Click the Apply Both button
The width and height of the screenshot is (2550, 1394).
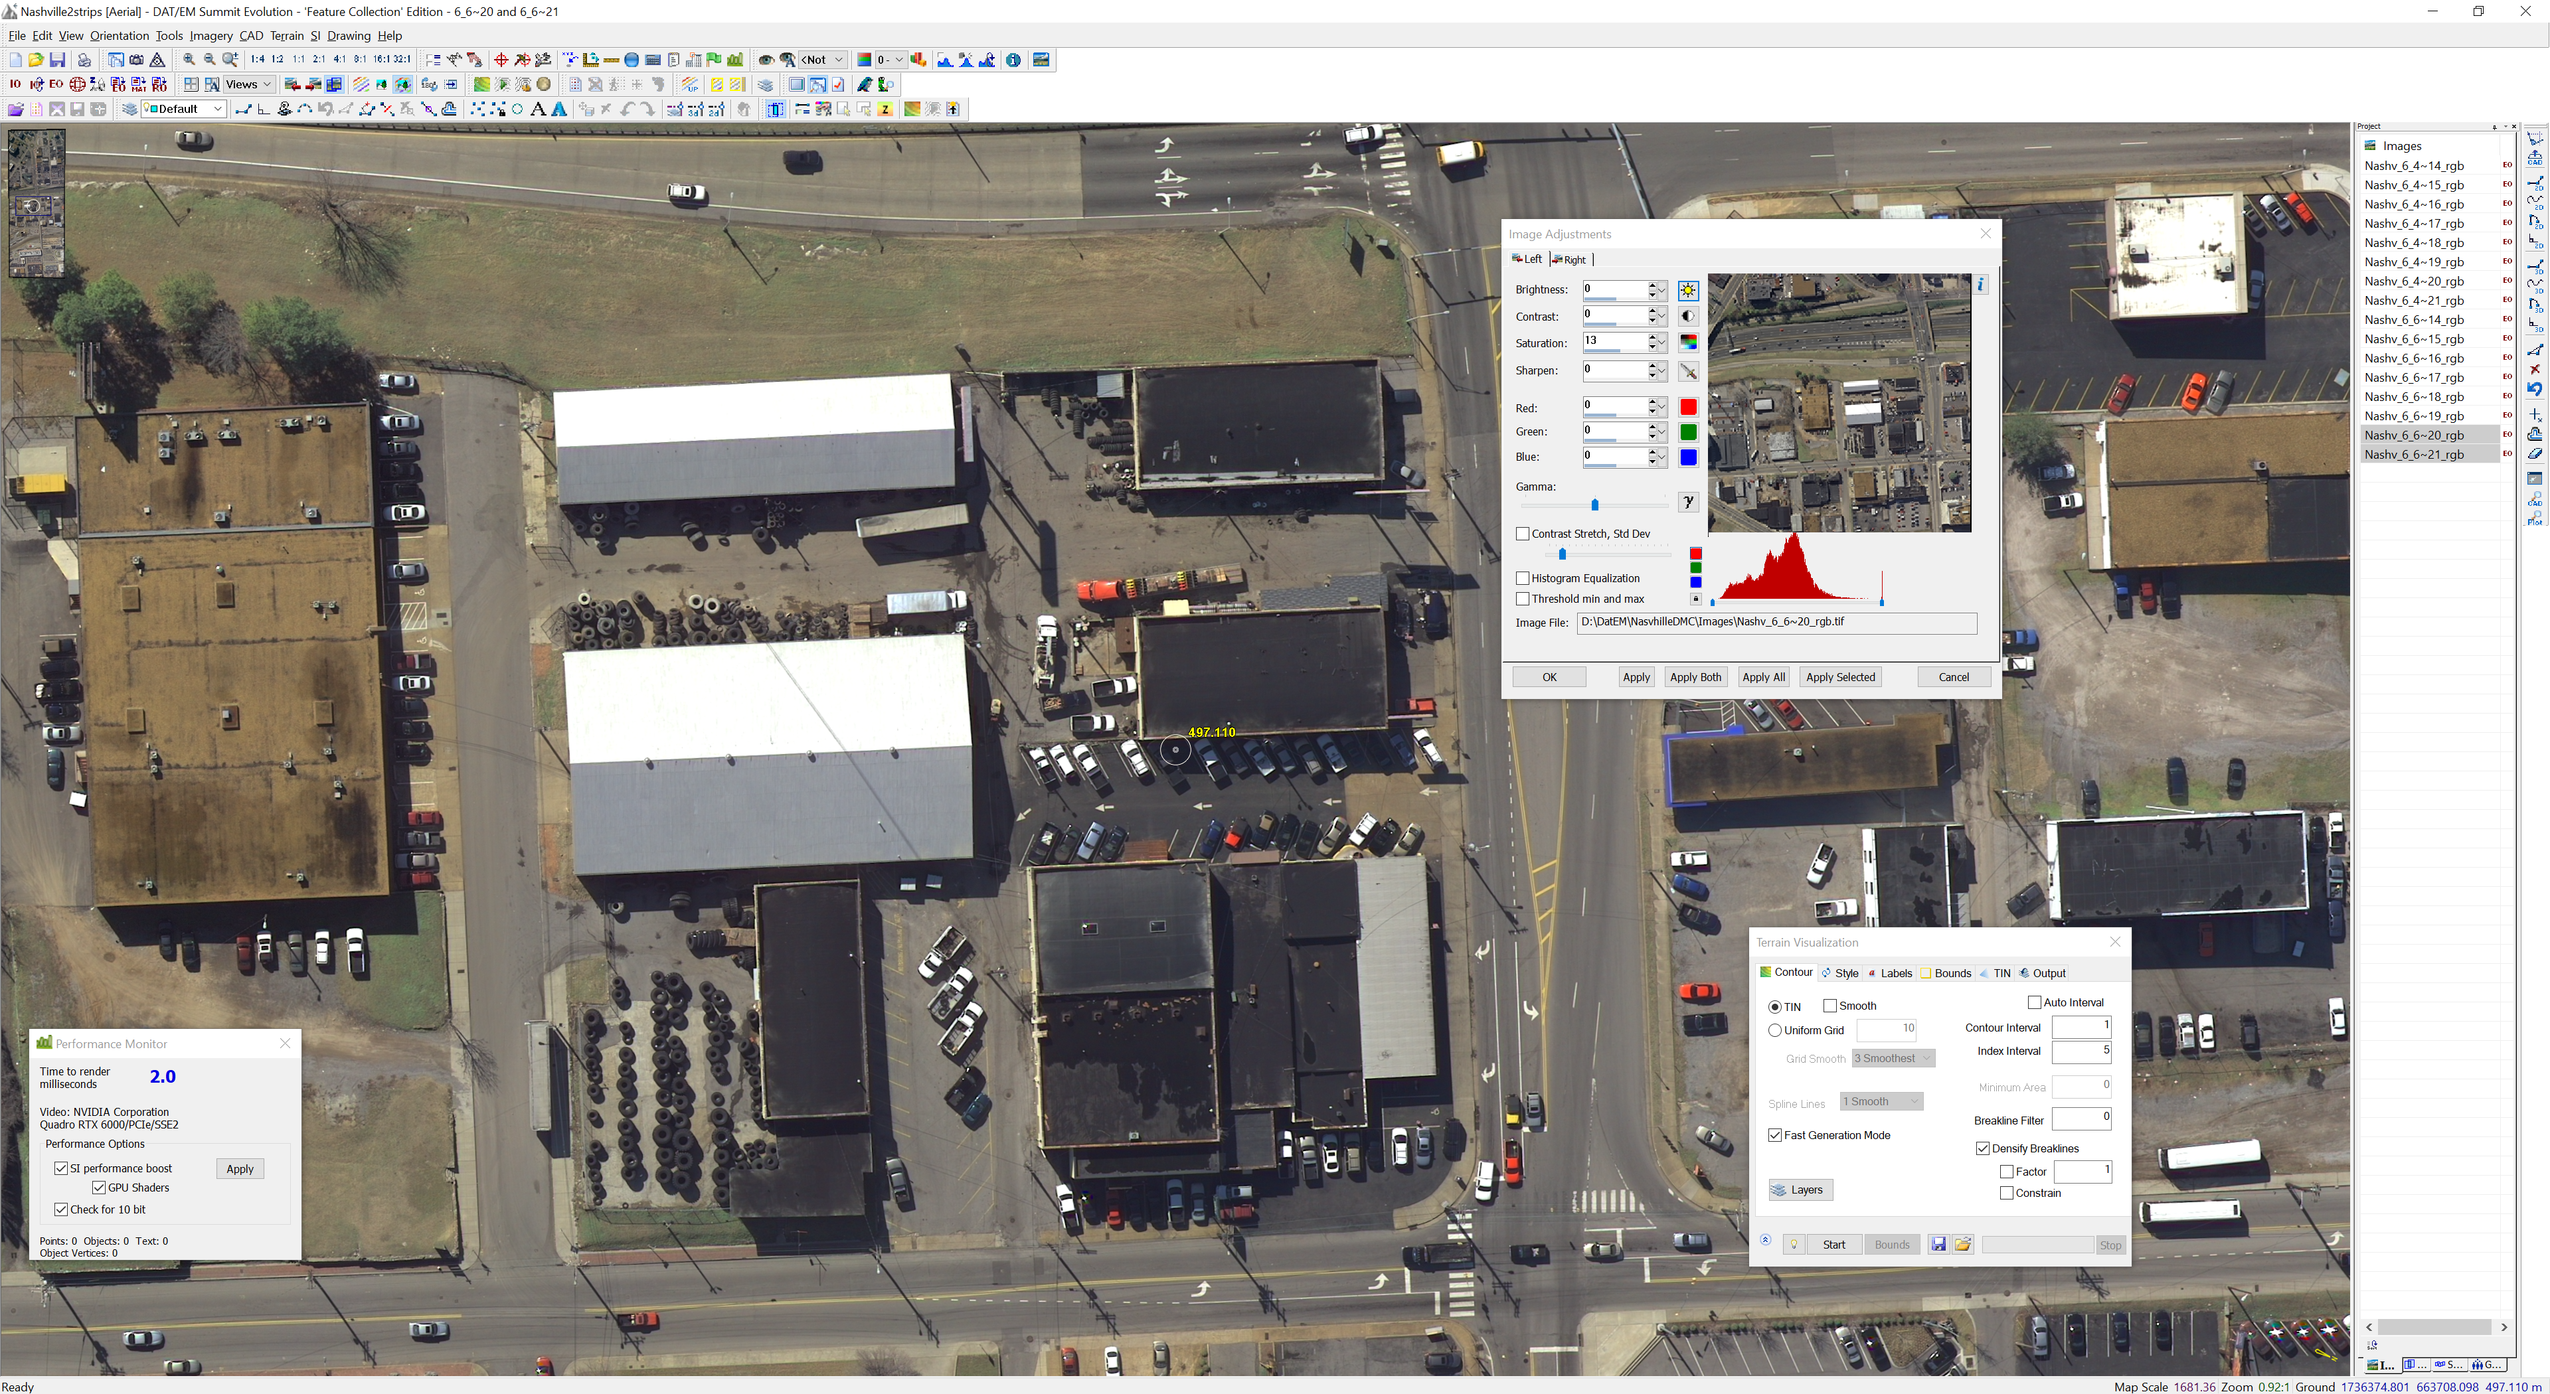[x=1695, y=676]
